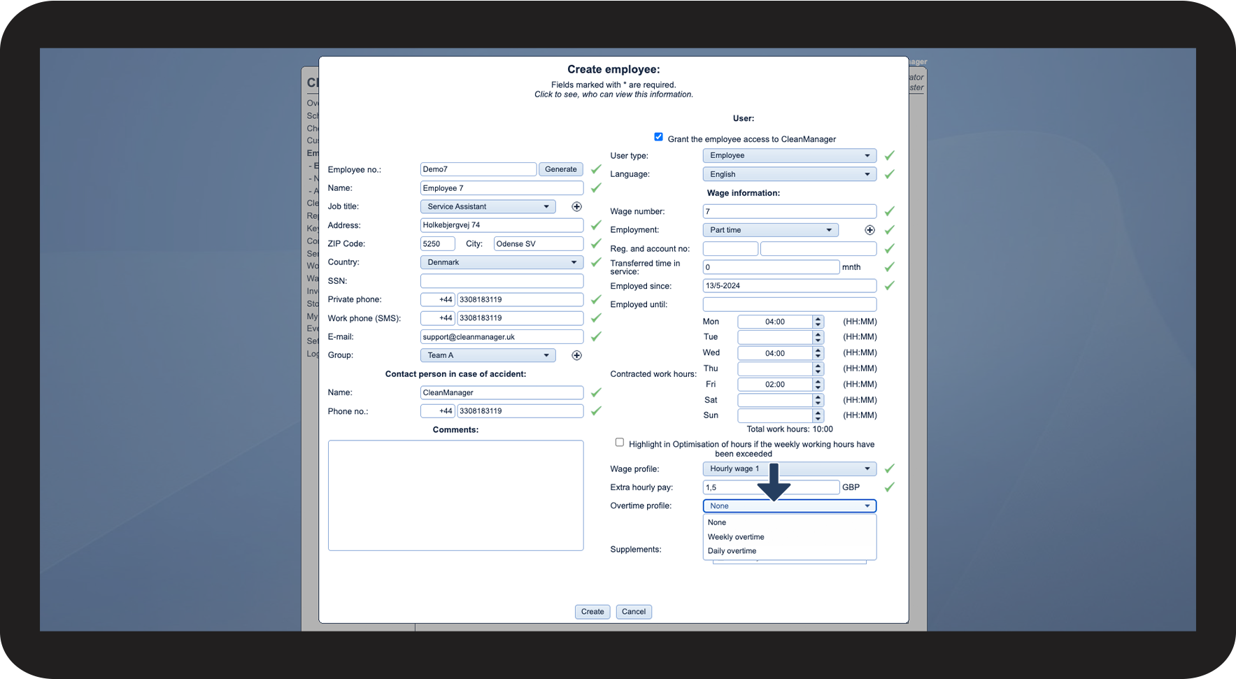The image size is (1236, 679).
Task: Add a new group with plus icon
Action: [x=576, y=355]
